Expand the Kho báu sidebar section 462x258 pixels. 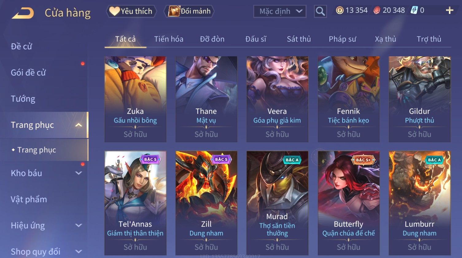79,173
